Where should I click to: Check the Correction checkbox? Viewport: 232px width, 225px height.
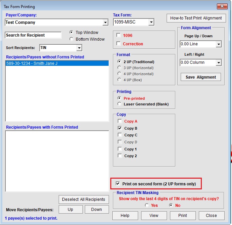(118, 44)
